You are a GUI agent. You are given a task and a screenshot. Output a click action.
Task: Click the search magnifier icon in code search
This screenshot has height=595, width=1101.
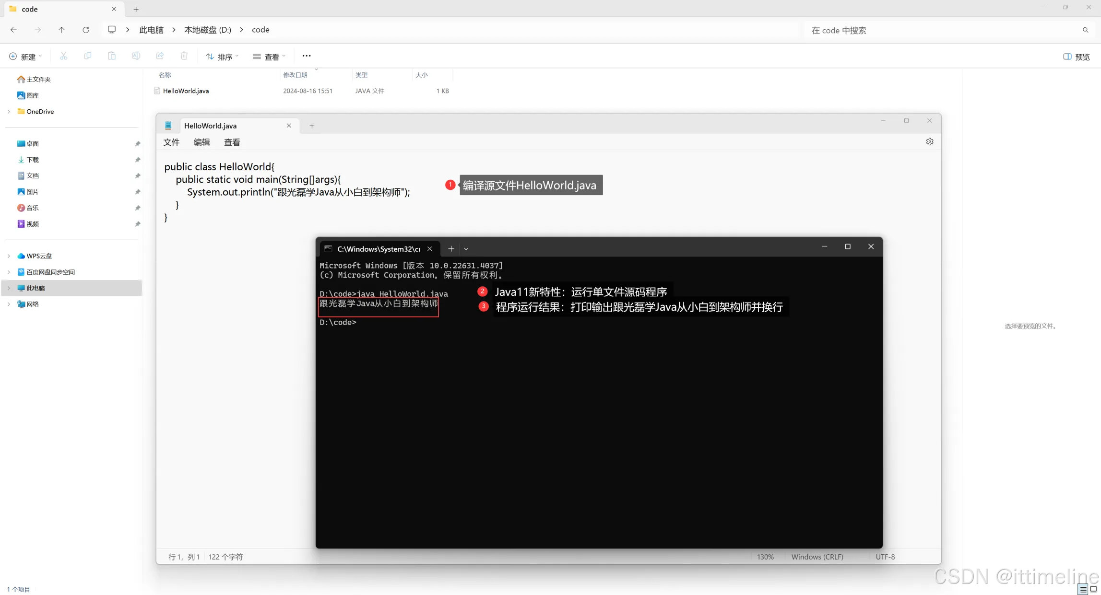click(1085, 30)
